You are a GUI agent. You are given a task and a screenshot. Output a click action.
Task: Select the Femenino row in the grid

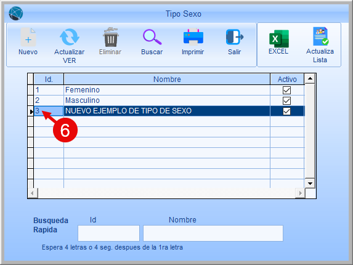tap(169, 90)
